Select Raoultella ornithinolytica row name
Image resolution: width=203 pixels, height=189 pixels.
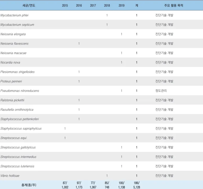[17, 110]
